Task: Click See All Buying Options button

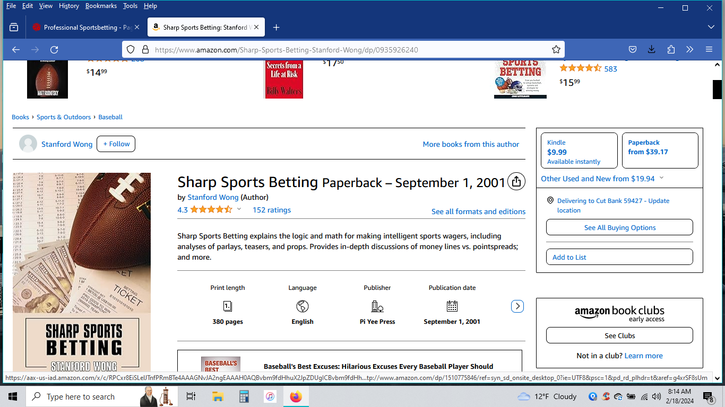Action: tap(619, 227)
